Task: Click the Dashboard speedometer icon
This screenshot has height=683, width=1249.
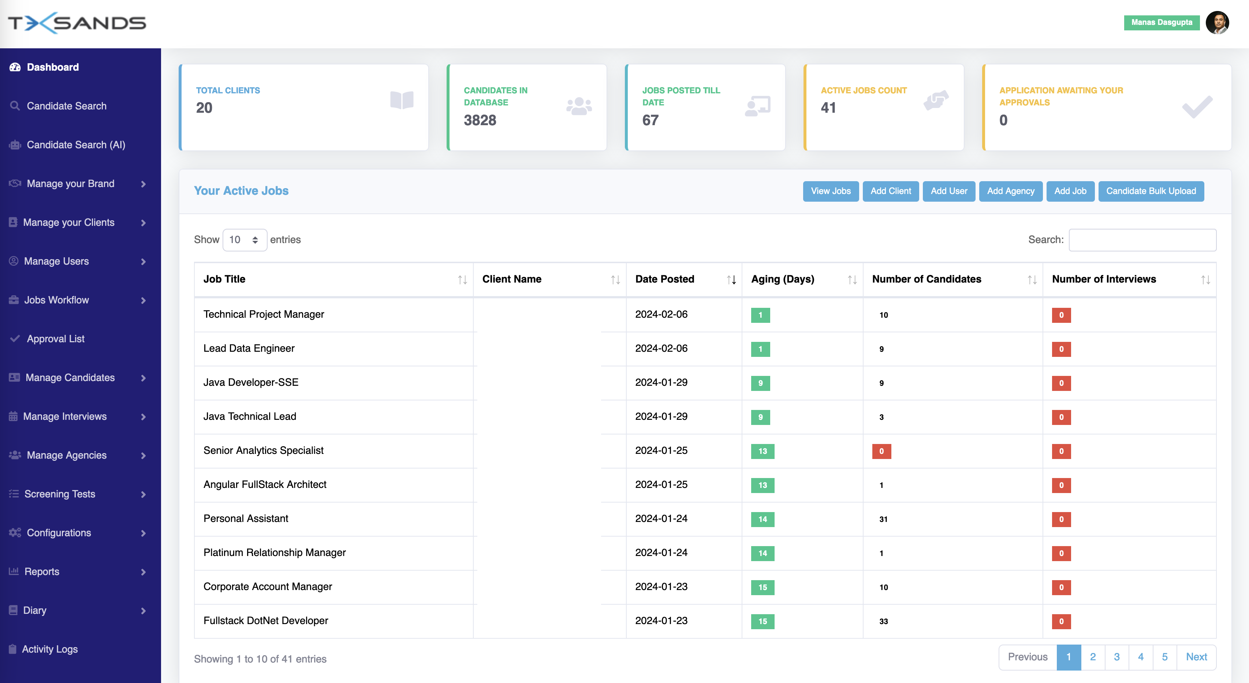Action: coord(15,67)
